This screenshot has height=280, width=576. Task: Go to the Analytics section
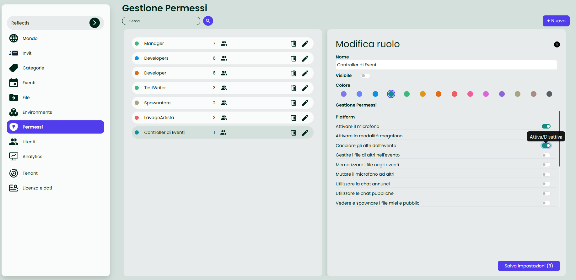tap(32, 156)
